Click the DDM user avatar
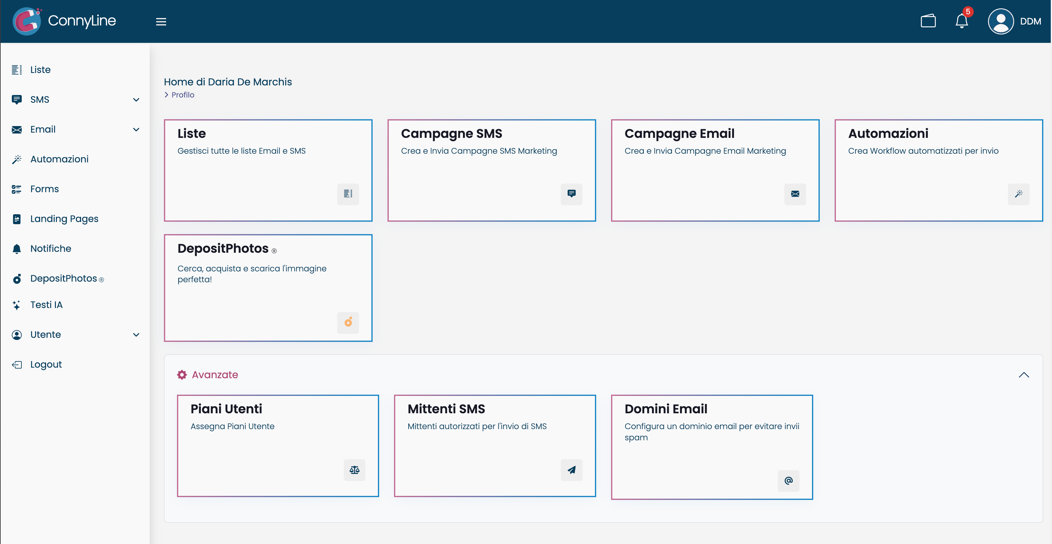 click(x=1000, y=21)
